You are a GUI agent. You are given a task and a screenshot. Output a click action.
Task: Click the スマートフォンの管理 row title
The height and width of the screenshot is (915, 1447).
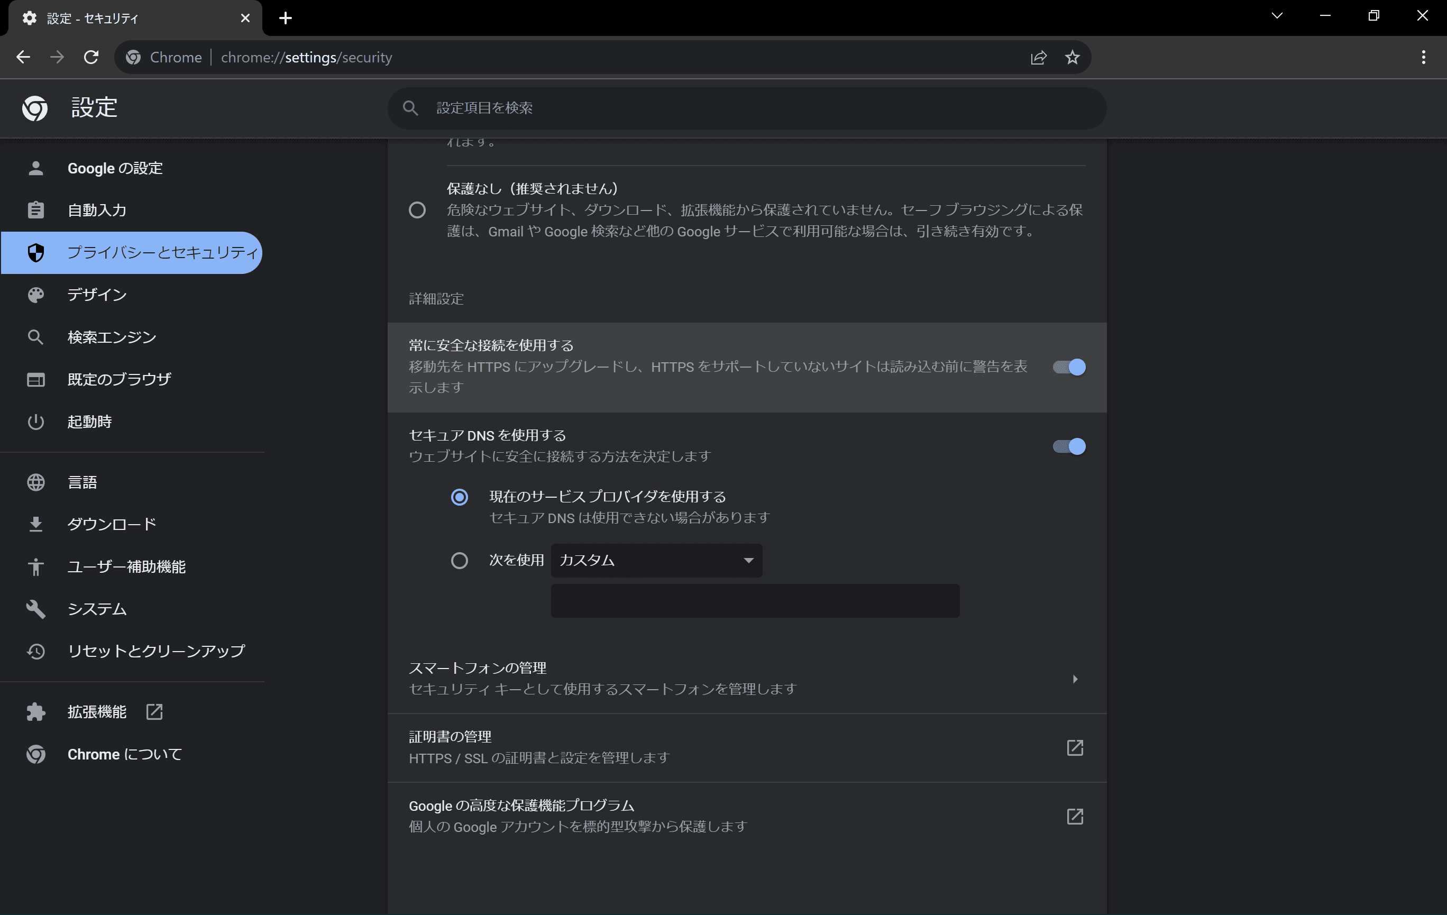(478, 668)
